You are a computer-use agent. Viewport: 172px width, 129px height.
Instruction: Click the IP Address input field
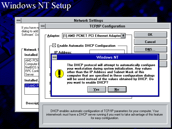pyautogui.click(x=107, y=52)
